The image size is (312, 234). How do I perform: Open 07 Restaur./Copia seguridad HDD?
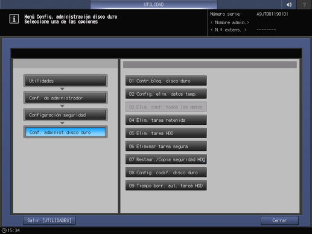[166, 159]
